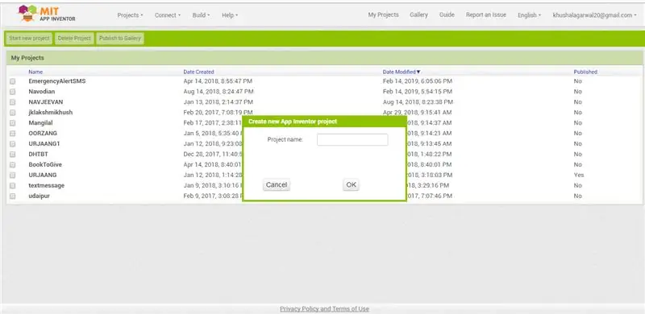Check the udaipur project checkbox
Screen dimensions: 645x314
13,196
